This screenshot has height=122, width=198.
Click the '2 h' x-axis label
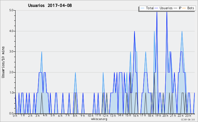pos(30,115)
